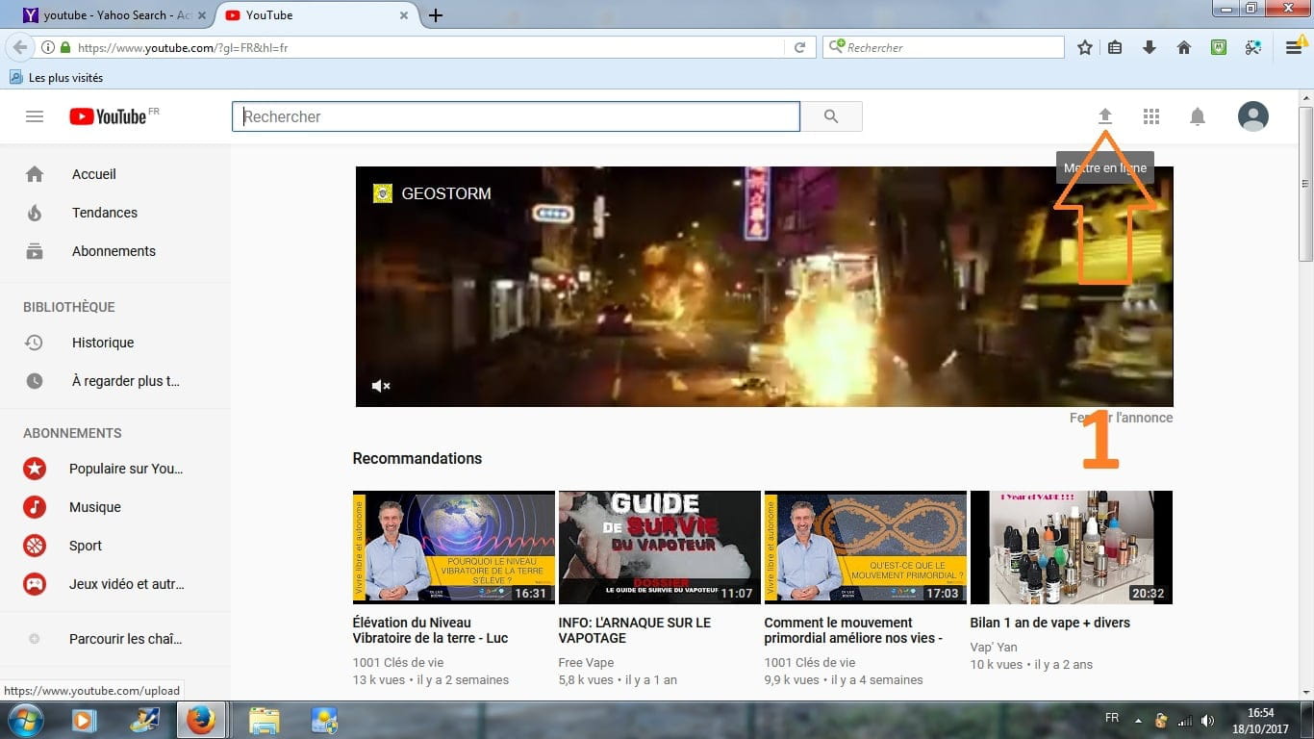The image size is (1314, 739).
Task: Open the YouTube apps grid icon
Action: [x=1151, y=116]
